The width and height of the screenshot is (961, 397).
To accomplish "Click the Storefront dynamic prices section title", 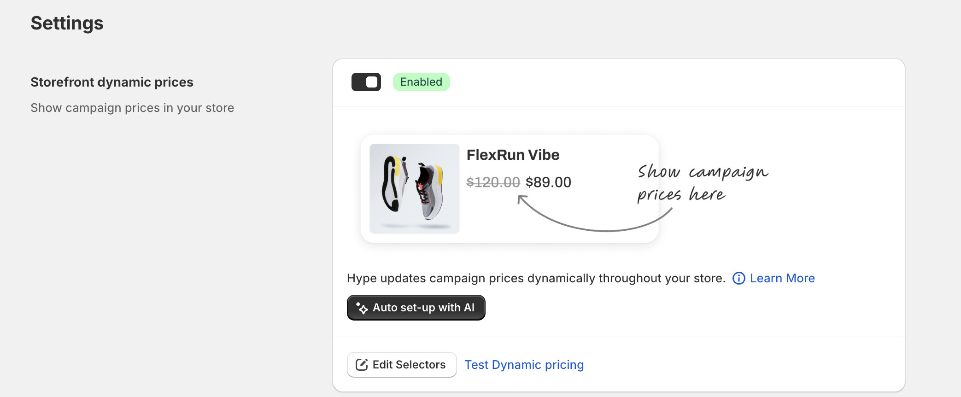I will click(112, 82).
